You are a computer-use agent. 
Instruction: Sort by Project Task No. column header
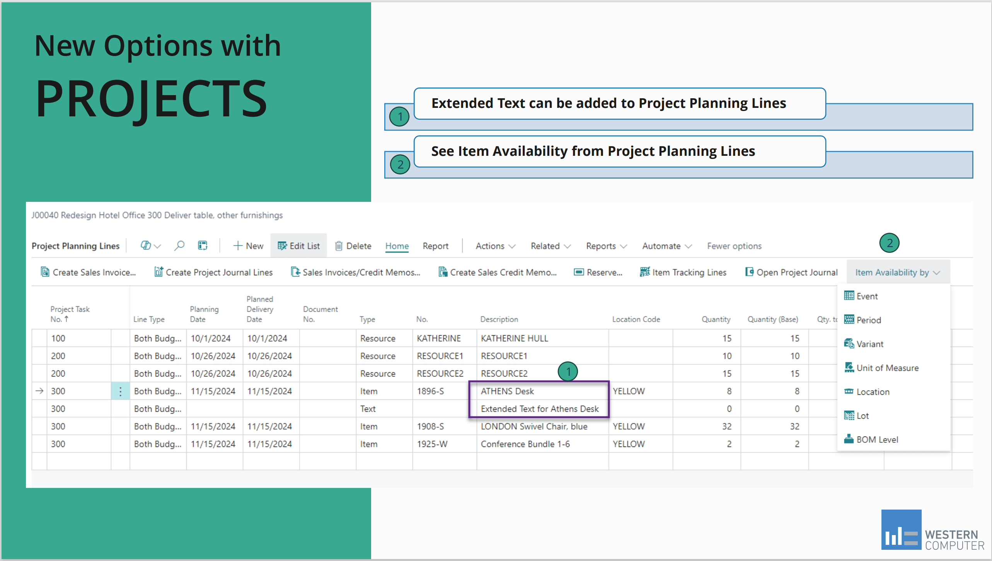pyautogui.click(x=70, y=314)
